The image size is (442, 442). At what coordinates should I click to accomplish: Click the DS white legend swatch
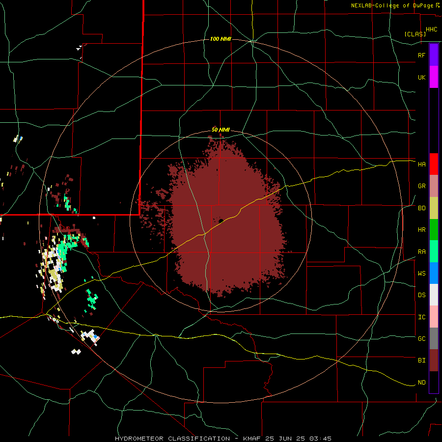434,295
